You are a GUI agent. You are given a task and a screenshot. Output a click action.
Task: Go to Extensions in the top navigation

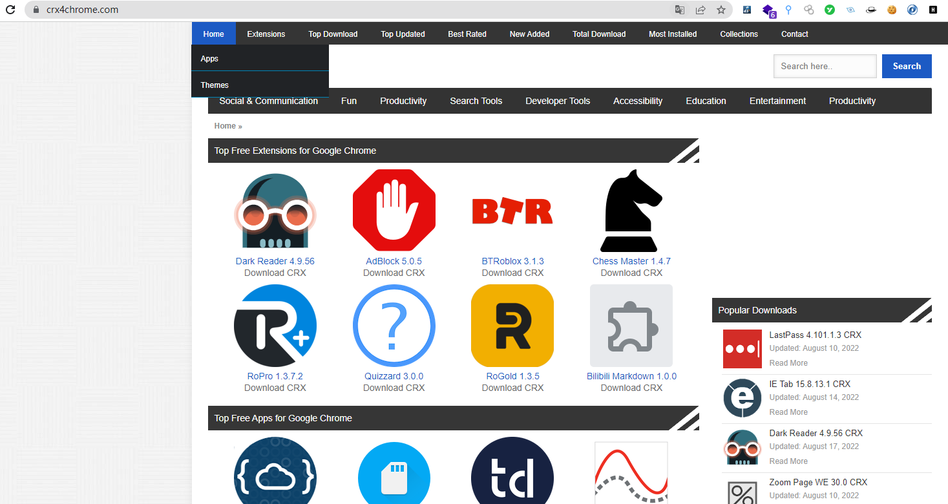(266, 34)
